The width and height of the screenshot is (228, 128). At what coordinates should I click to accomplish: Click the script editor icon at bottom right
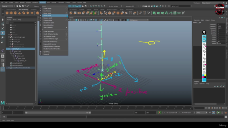(226, 117)
